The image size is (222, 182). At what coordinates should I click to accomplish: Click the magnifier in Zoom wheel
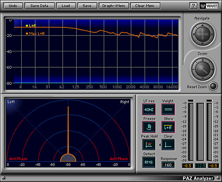(x=203, y=69)
